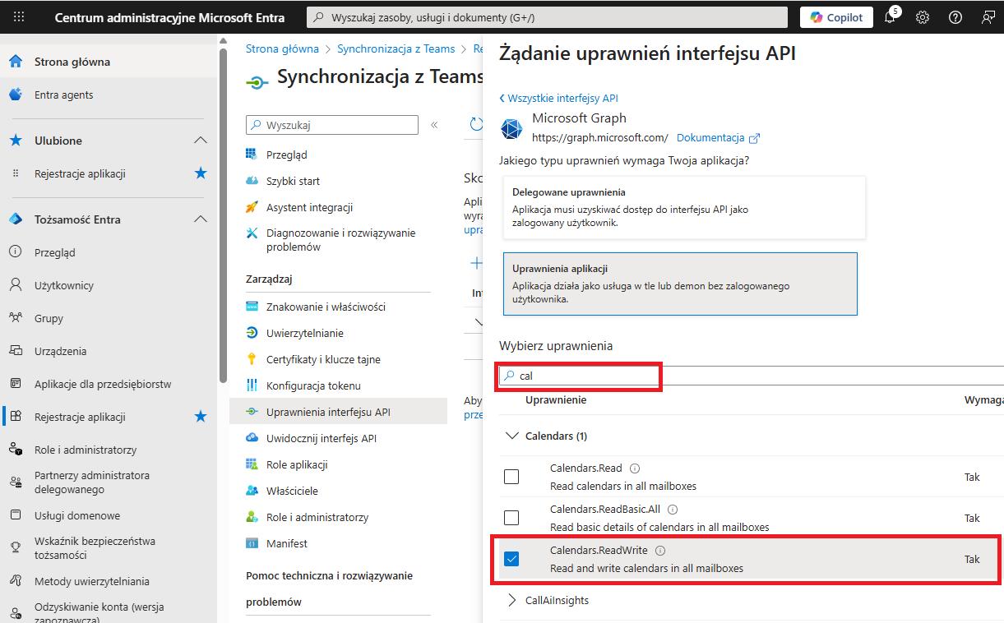Collapse the side menu with double chevron

pos(434,125)
